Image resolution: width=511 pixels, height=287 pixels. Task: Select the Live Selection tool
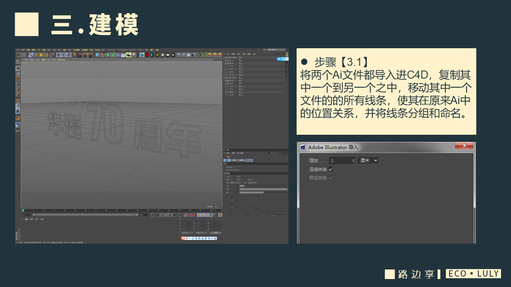pyautogui.click(x=31, y=55)
